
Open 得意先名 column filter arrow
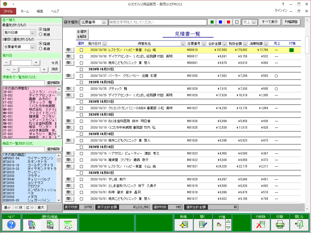pos(183,44)
